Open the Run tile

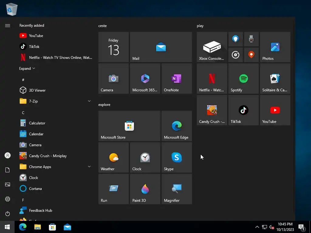coord(114,189)
